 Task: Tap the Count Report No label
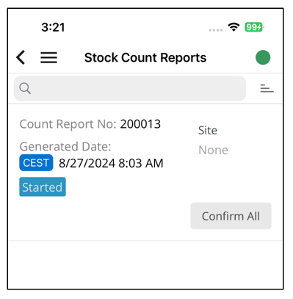tap(68, 124)
